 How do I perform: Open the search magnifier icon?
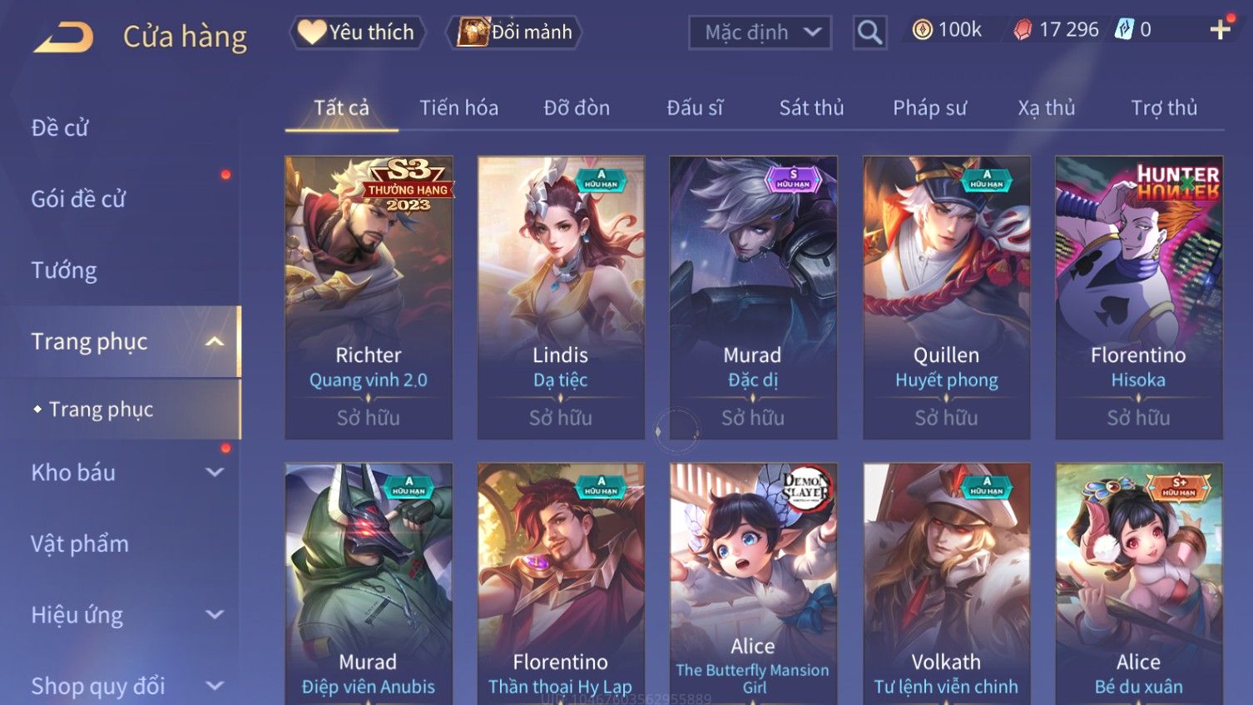[869, 32]
